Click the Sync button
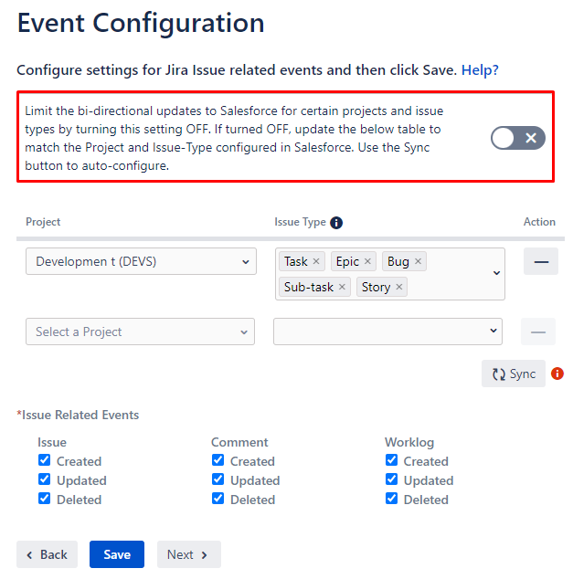 (x=514, y=374)
